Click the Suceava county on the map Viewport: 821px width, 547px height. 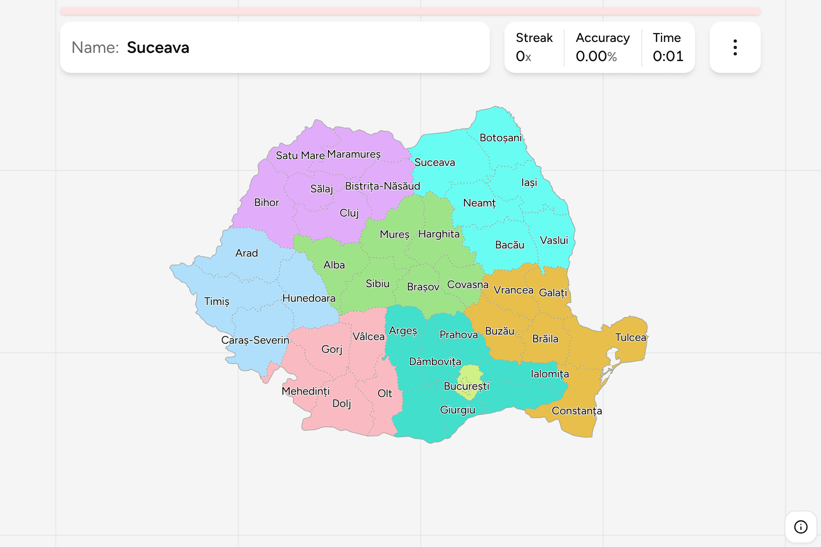coord(435,162)
